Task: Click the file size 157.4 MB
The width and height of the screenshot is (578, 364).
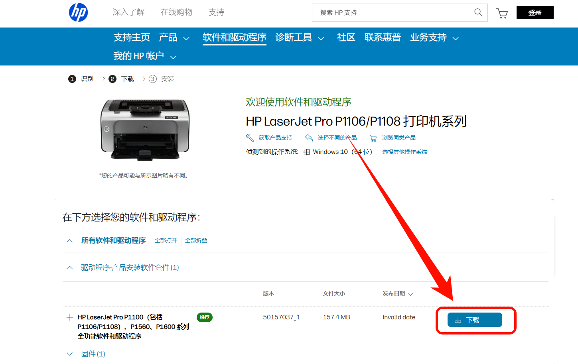Action: click(x=336, y=317)
